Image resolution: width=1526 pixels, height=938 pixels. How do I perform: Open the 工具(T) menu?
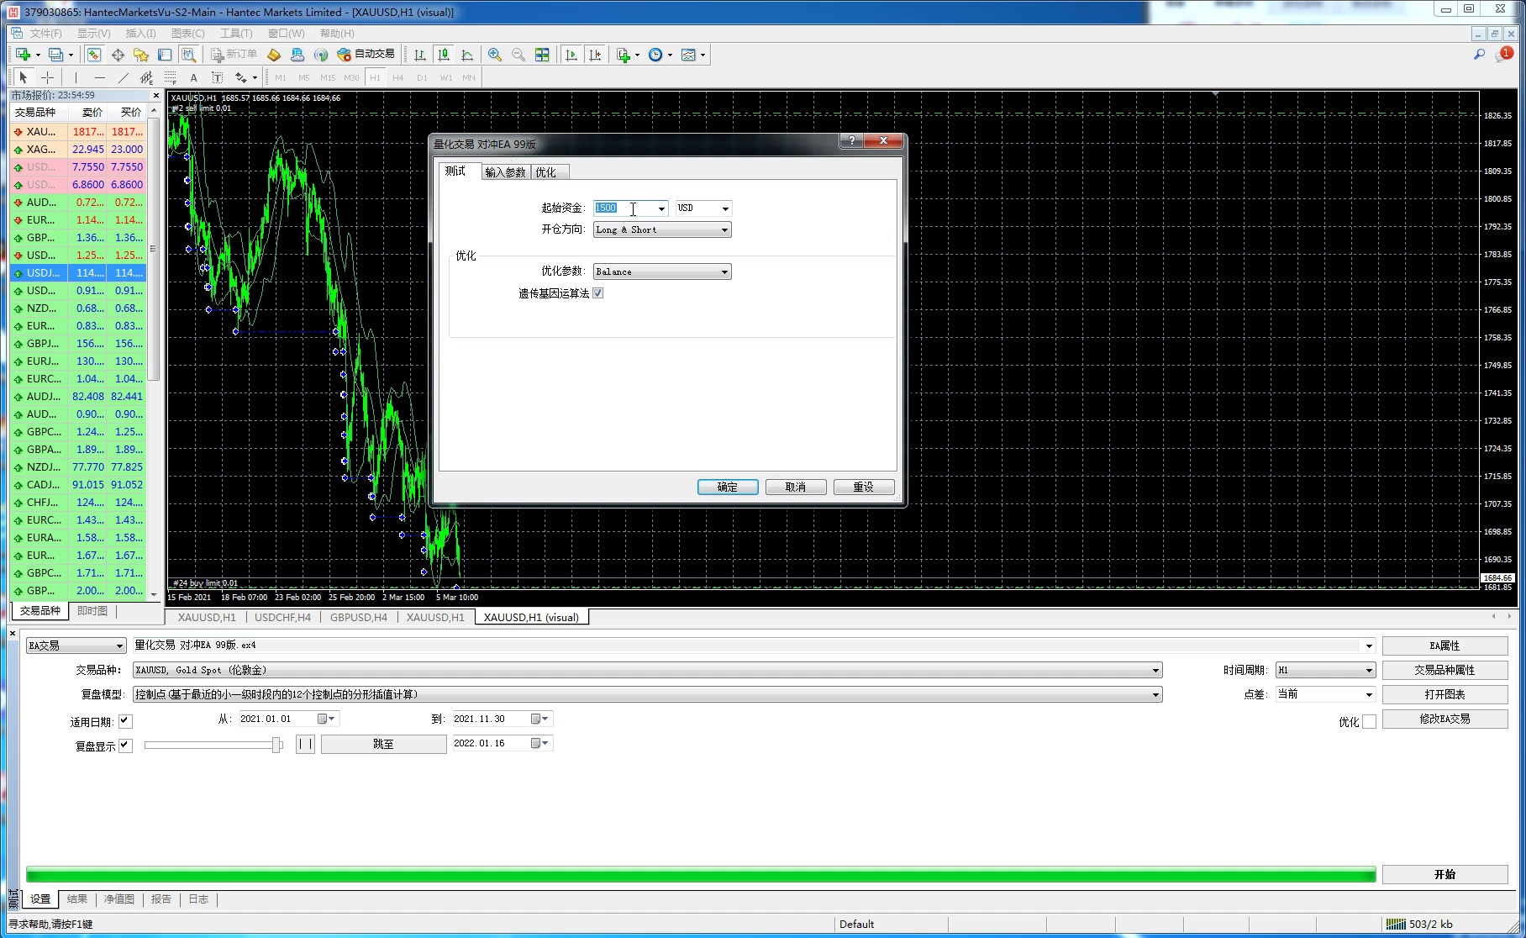click(x=236, y=34)
